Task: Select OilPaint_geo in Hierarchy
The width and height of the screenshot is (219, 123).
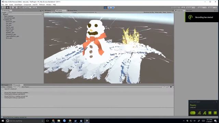Action: pos(10,29)
